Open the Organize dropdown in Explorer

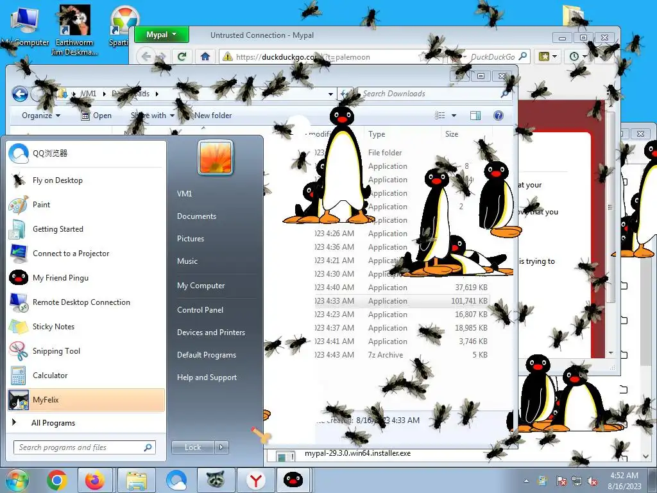(41, 116)
